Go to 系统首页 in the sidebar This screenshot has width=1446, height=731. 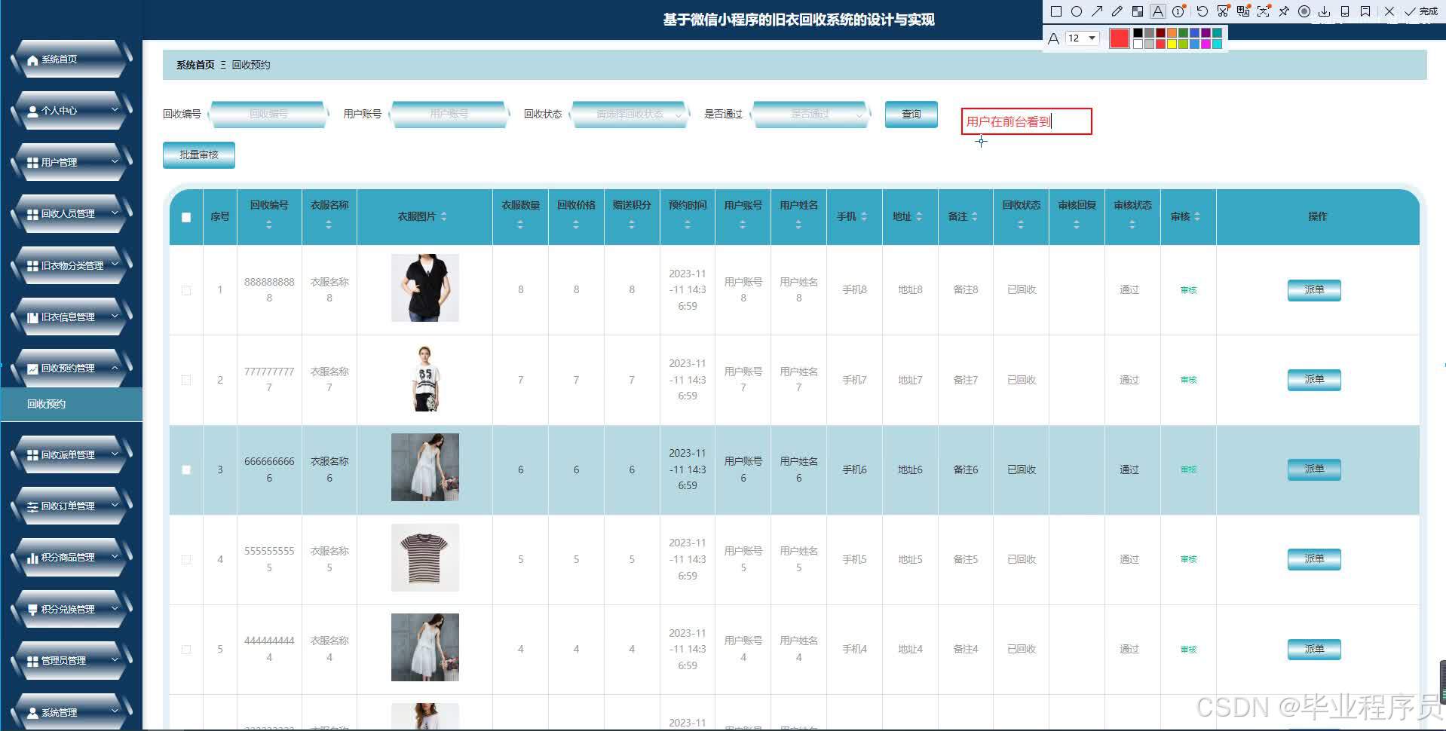(x=72, y=59)
